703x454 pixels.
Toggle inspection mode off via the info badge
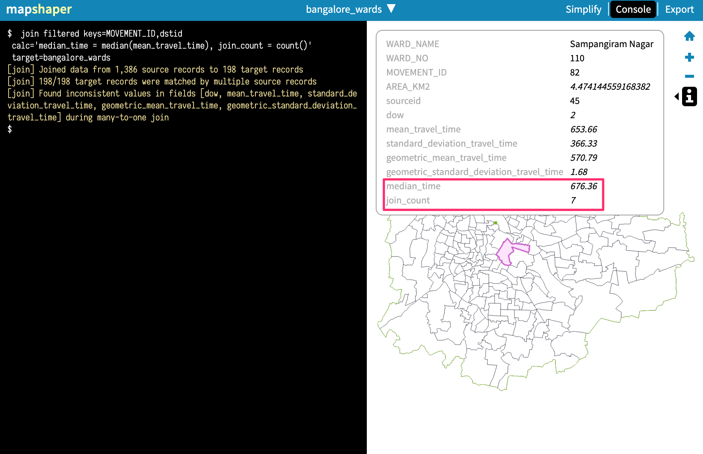tap(690, 96)
